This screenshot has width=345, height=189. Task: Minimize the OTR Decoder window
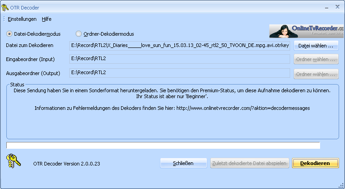[327, 8]
